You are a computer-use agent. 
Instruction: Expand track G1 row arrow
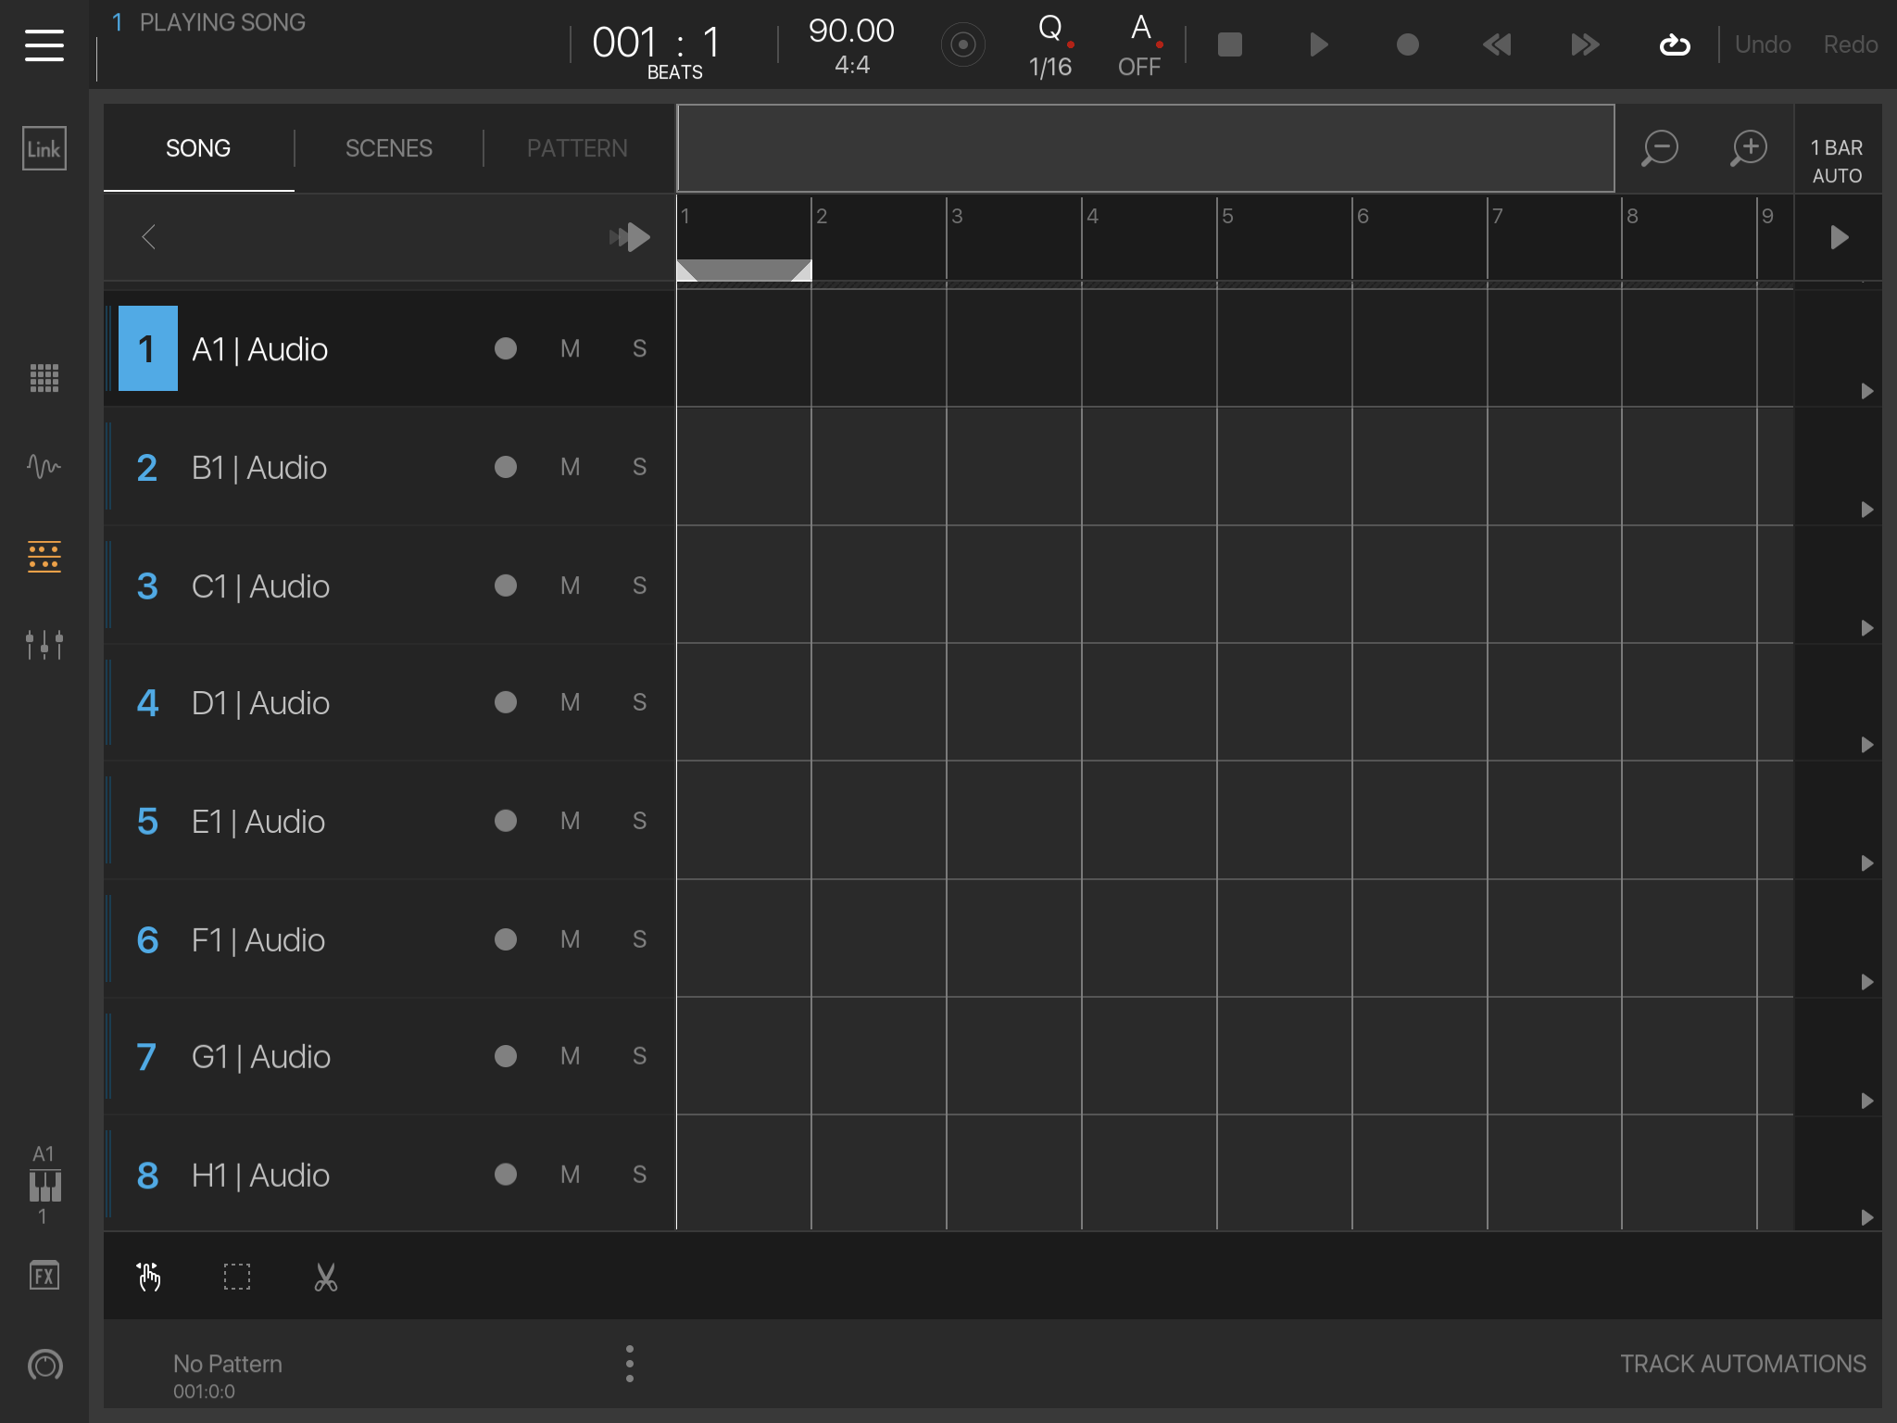point(1867,1101)
